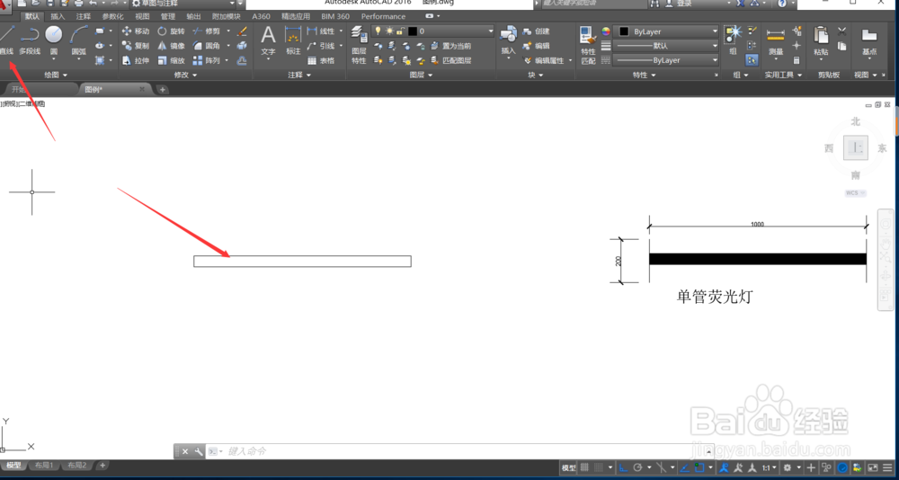The height and width of the screenshot is (480, 899).
Task: Add a new drawing tab with plus
Action: (x=162, y=90)
